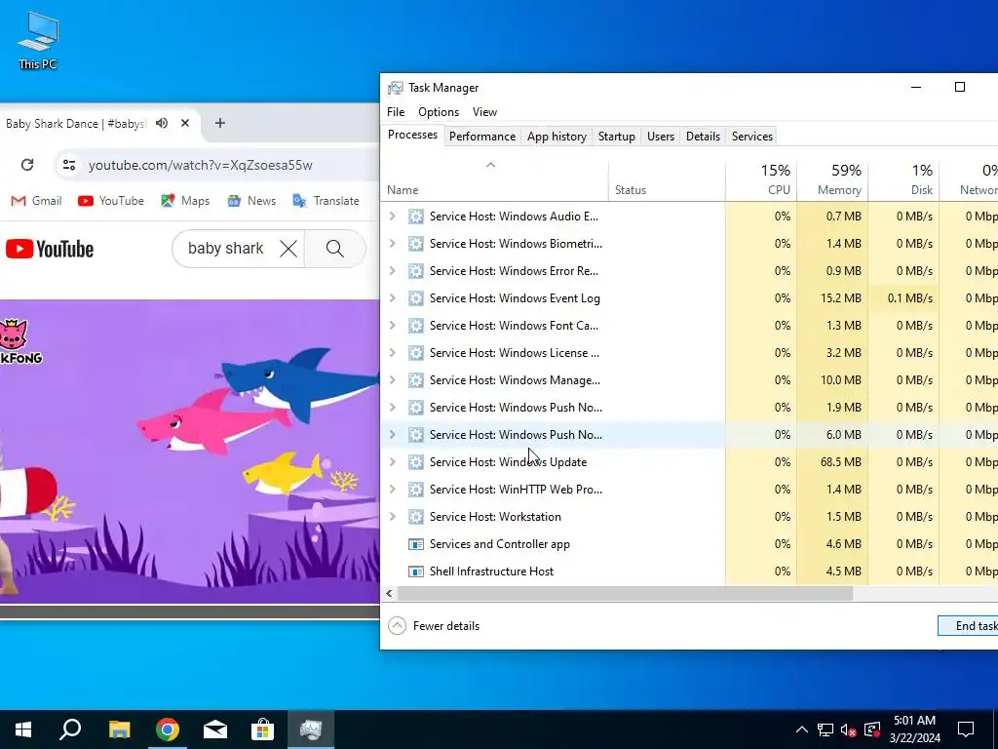Switch to the Services tab
The image size is (998, 749).
tap(751, 137)
